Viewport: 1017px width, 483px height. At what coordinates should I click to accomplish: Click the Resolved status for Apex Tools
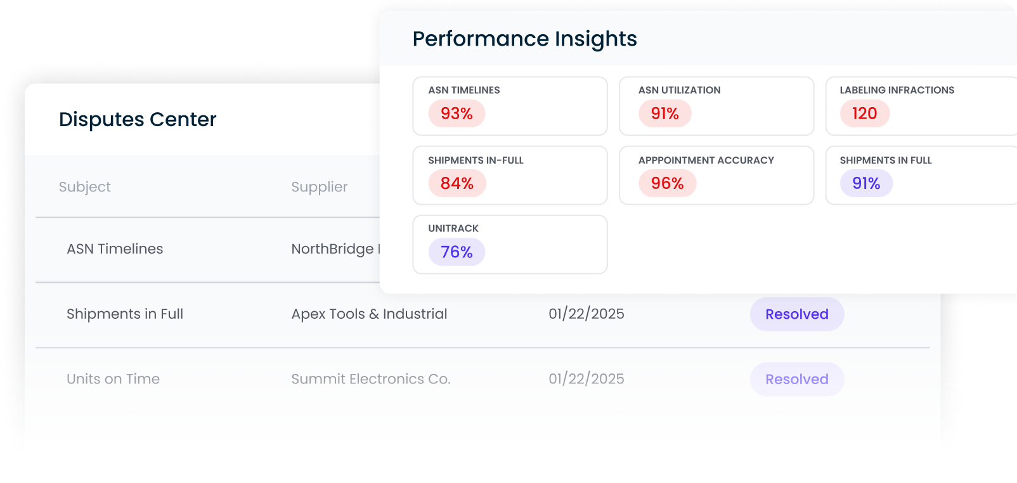(796, 314)
